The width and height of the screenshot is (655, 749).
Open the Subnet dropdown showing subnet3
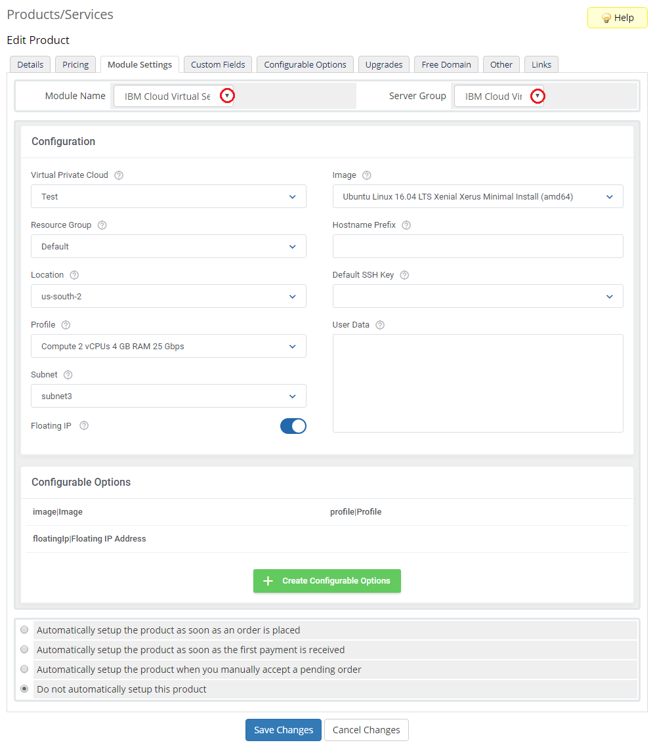click(169, 396)
